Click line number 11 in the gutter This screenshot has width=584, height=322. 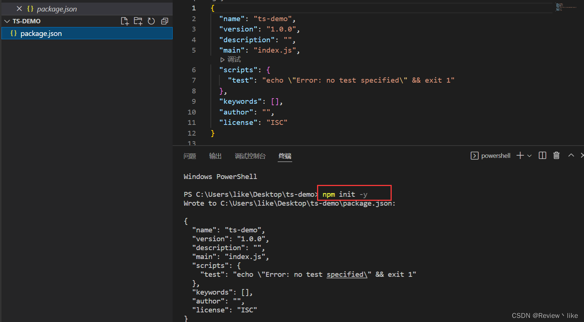pyautogui.click(x=192, y=122)
